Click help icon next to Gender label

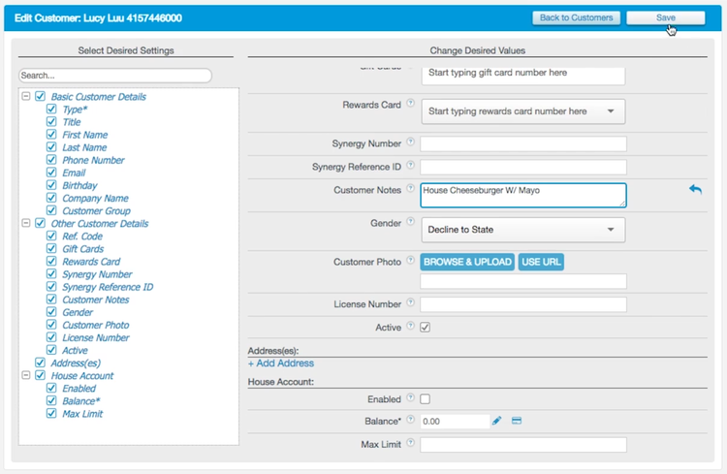411,222
